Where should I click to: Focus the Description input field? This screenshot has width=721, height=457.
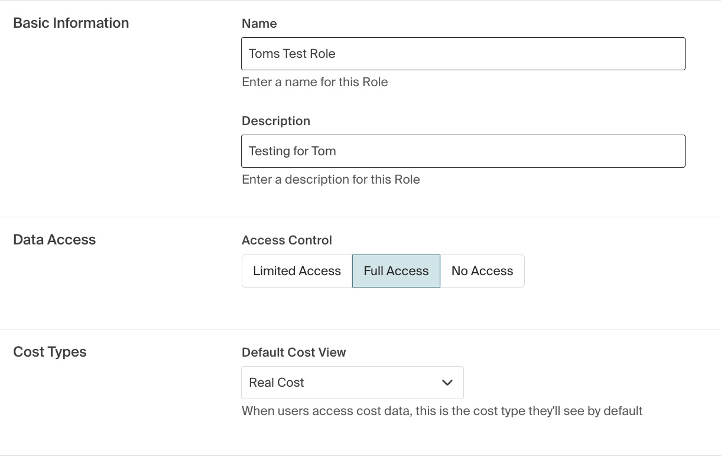[x=463, y=151]
